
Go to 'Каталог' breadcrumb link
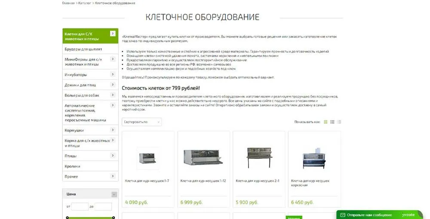(84, 3)
